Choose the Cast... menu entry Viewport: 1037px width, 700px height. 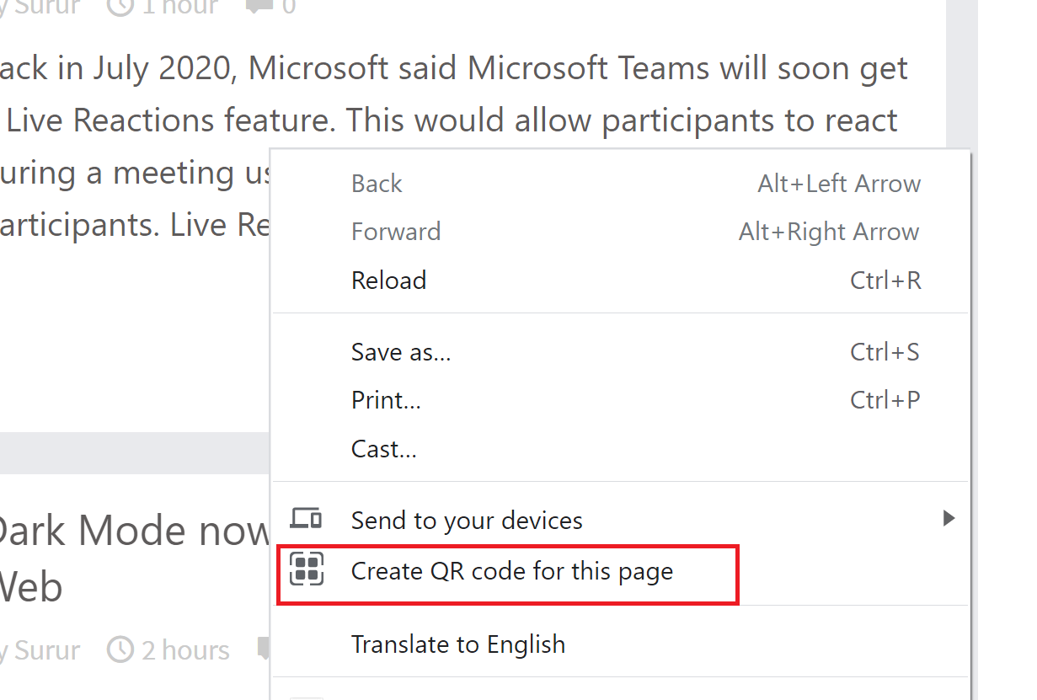pyautogui.click(x=383, y=449)
